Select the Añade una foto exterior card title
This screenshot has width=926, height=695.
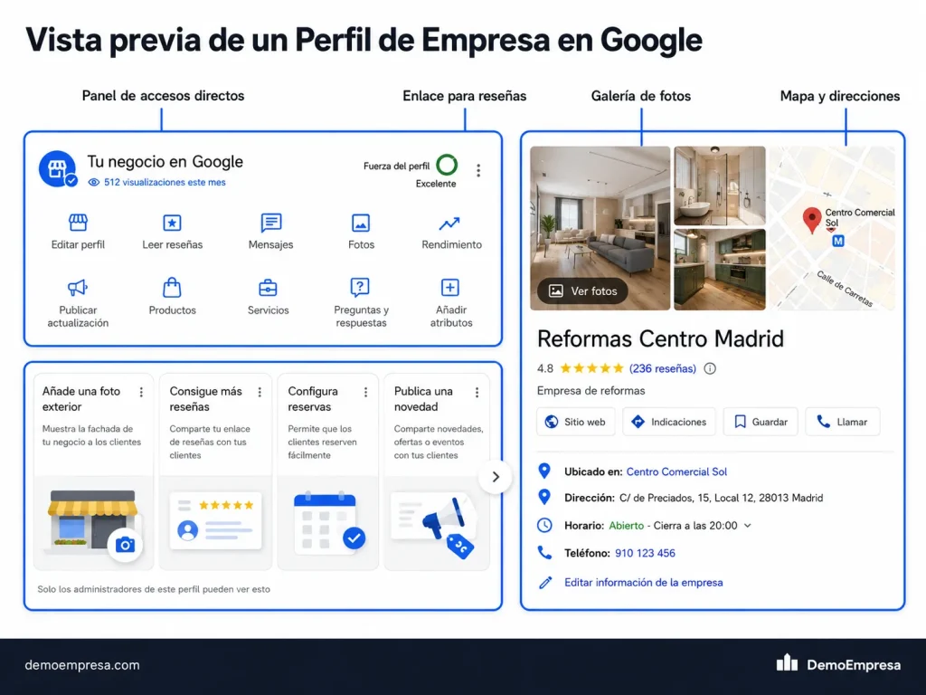81,399
